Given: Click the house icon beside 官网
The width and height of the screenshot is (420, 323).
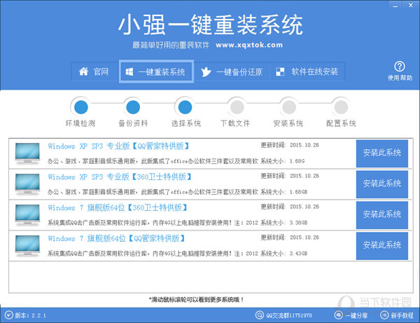Looking at the screenshot, I should point(83,71).
